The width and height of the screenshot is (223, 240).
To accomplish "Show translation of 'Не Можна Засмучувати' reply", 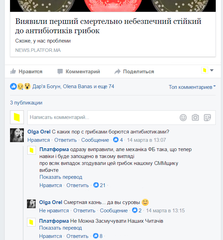I will coord(61,228).
